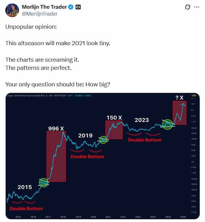Open the three-dots more options menu
This screenshot has height=222, width=205.
tap(197, 7)
